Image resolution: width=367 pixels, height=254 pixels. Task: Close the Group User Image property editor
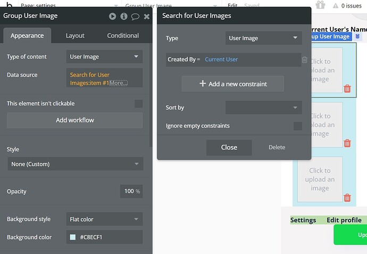click(x=146, y=17)
